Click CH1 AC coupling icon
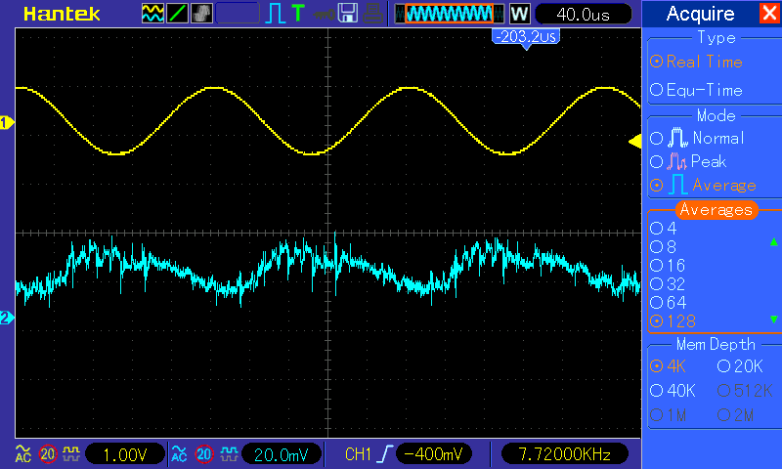Viewport: 782px width, 469px height. tap(22, 454)
